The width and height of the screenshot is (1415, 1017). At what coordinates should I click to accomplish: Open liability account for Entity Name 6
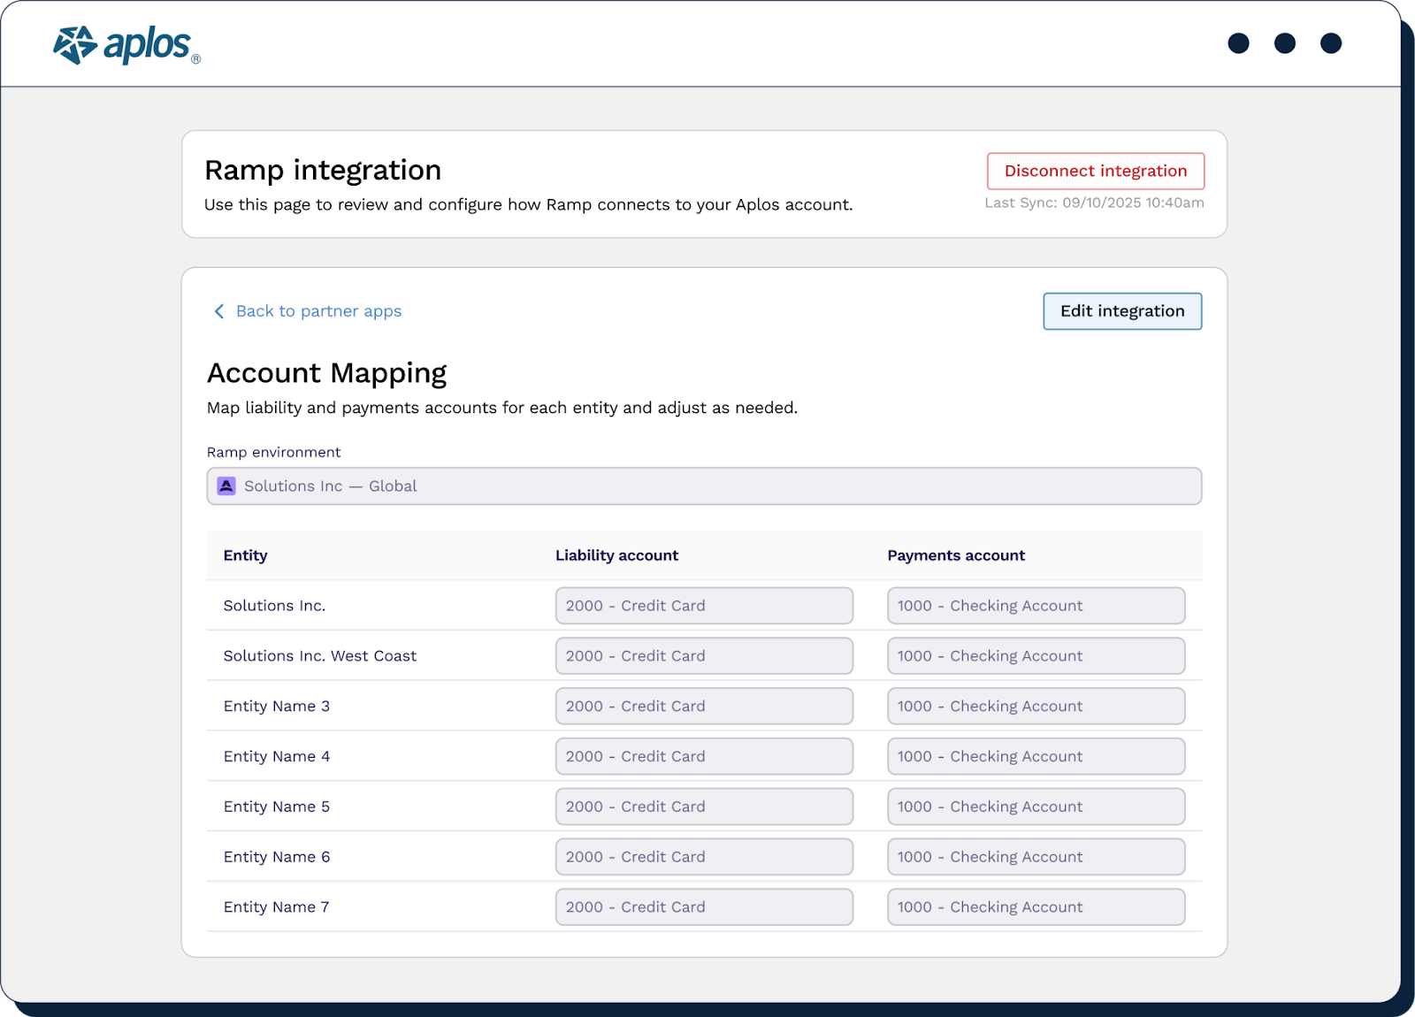click(704, 857)
